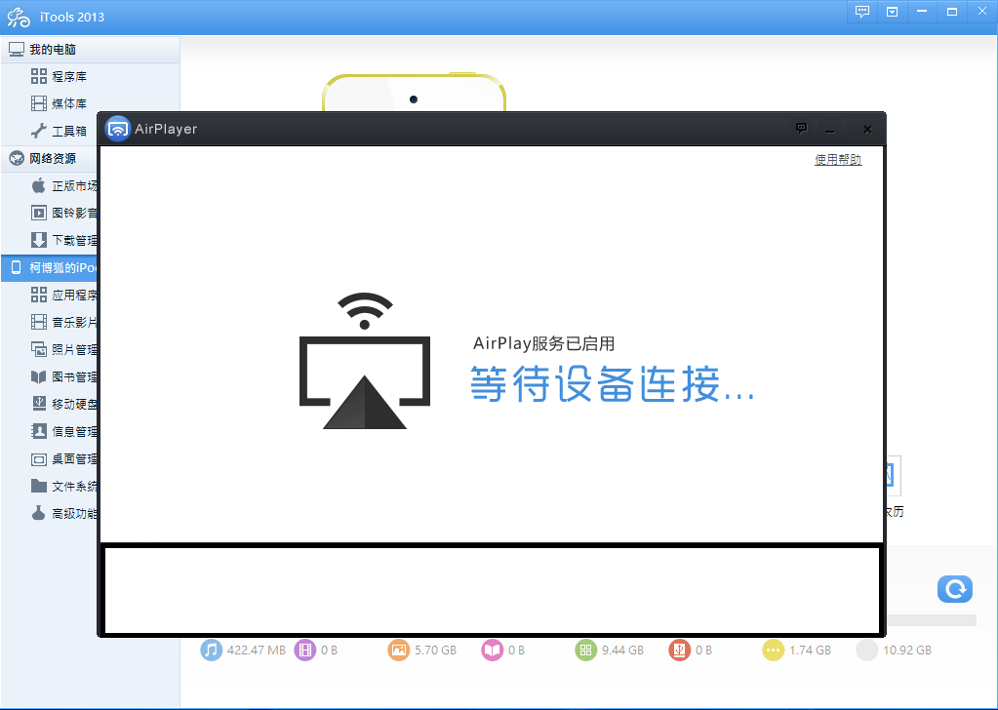Click the purple video storage icon

[305, 651]
